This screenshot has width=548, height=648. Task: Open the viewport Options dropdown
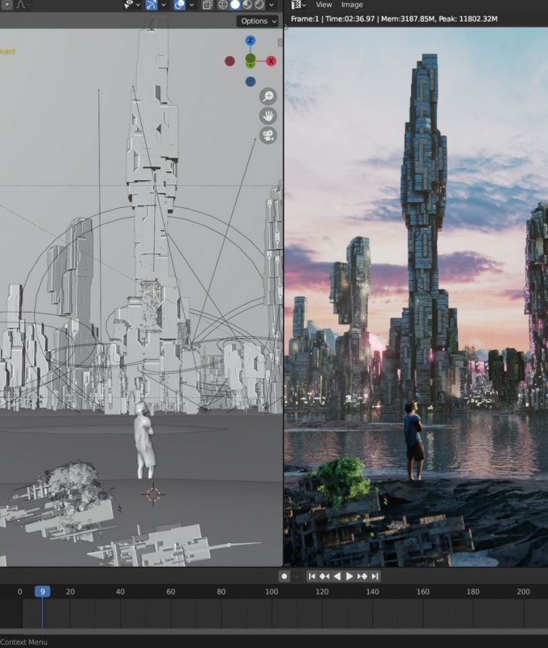click(x=258, y=21)
